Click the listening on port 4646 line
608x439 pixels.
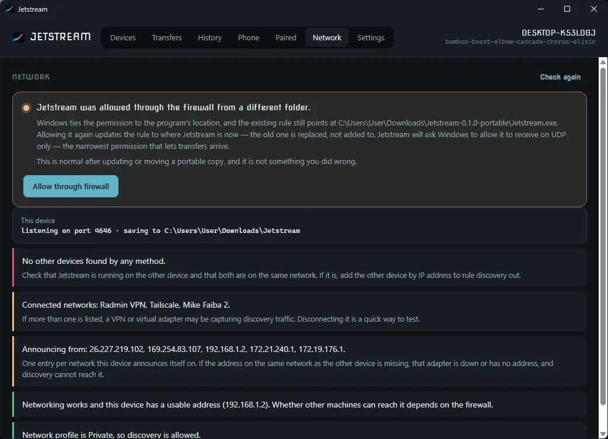click(160, 231)
